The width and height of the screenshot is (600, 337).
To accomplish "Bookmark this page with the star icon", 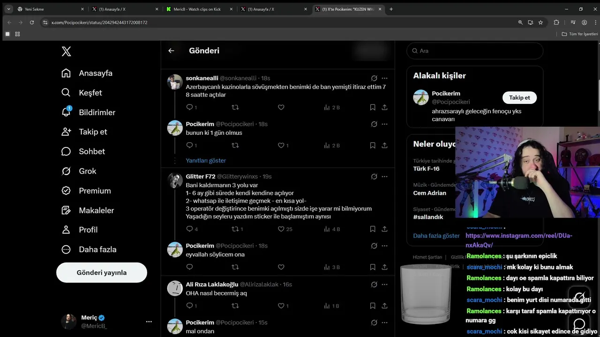I will (540, 22).
